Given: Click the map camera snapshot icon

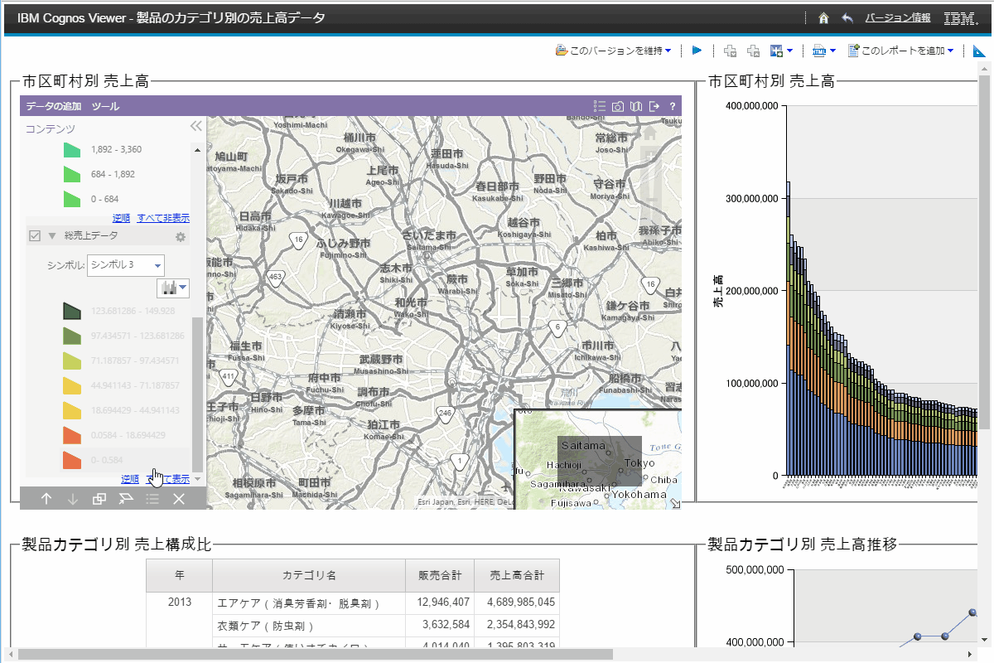Looking at the screenshot, I should (x=618, y=106).
